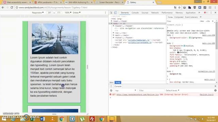
Task: Switch to the Memory tab
Action: 179,13
